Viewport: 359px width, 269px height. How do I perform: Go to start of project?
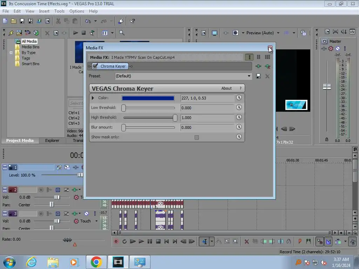167,241
